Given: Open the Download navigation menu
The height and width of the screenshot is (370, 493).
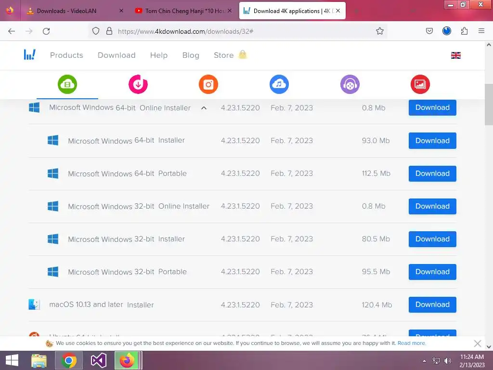Looking at the screenshot, I should pos(117,55).
